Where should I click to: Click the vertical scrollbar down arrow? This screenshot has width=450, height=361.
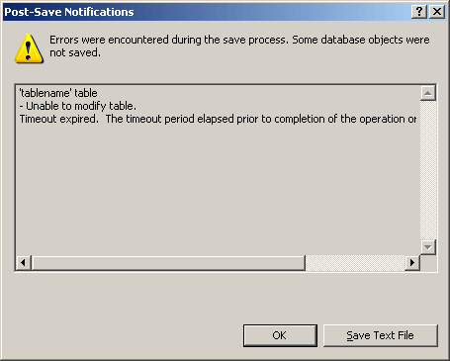click(428, 247)
